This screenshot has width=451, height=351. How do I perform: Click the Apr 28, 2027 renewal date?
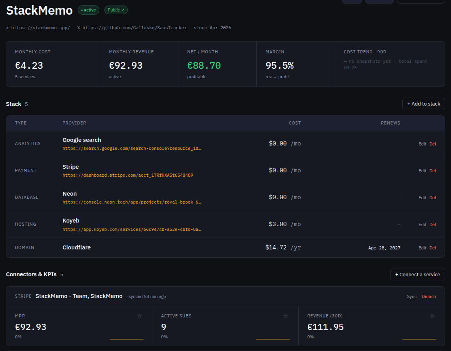(384, 248)
